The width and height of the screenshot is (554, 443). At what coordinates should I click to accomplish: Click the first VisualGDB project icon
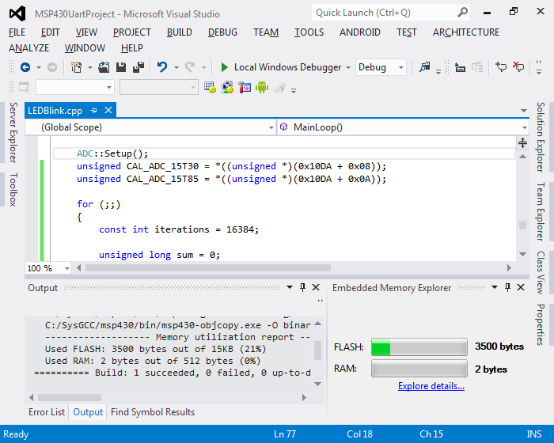210,87
